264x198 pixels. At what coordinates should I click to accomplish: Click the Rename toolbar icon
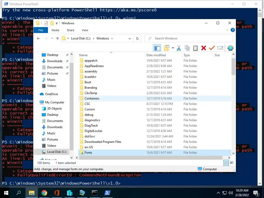tap(220, 48)
